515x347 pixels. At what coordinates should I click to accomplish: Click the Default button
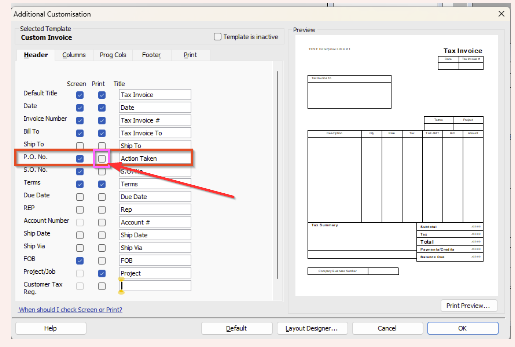[x=236, y=328]
